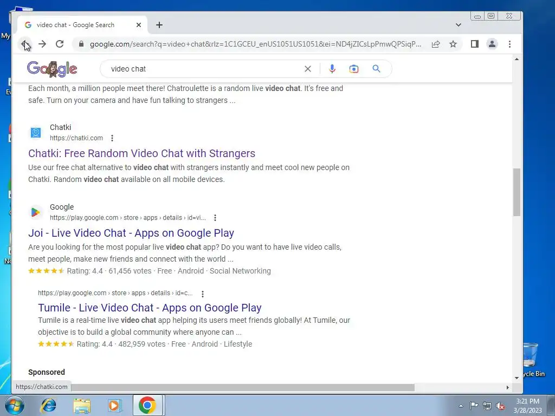Click the video chat search field
Screen dimensions: 555x416
[x=205, y=69]
